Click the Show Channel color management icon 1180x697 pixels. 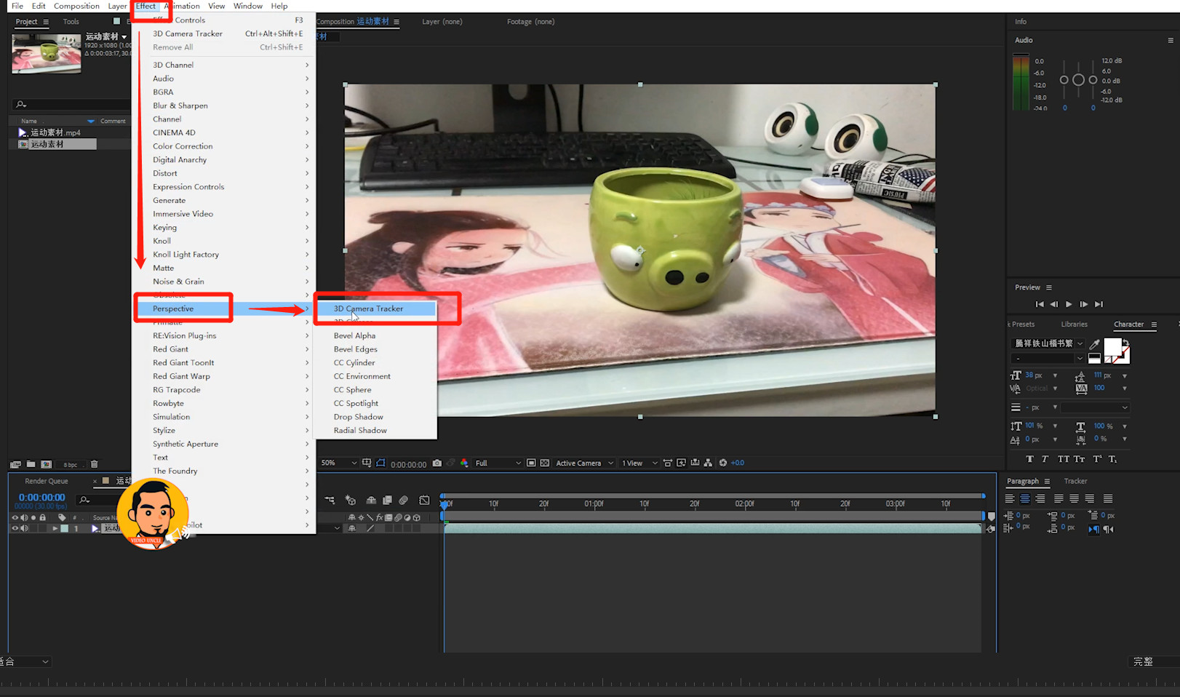click(464, 463)
